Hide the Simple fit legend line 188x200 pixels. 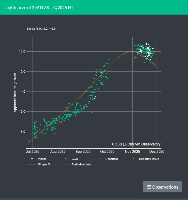pyautogui.click(x=39, y=165)
